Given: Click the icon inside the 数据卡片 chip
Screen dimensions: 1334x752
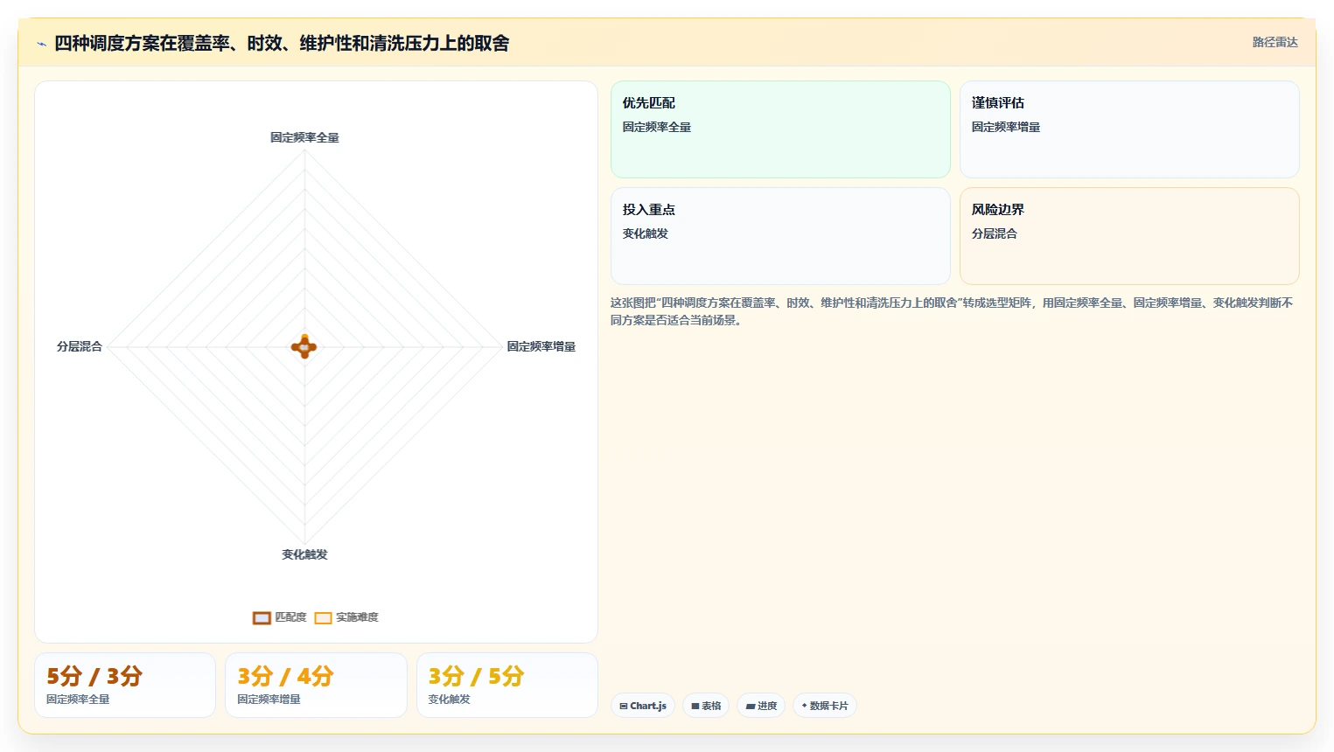Looking at the screenshot, I should click(x=805, y=706).
